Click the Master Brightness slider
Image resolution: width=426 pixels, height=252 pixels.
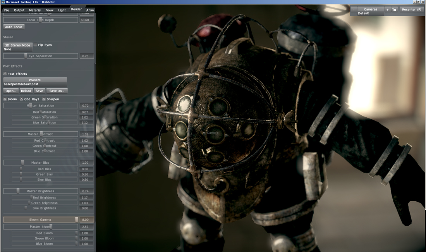click(x=41, y=191)
